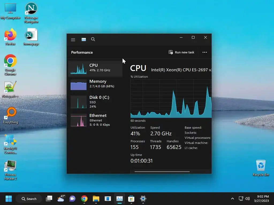Open Settings gear from the taskbar
Screen dimensions: 274x205
143,199
